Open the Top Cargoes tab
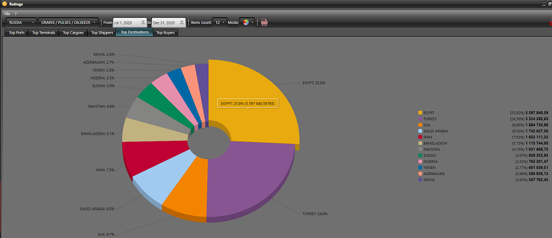The image size is (552, 238). (x=73, y=33)
